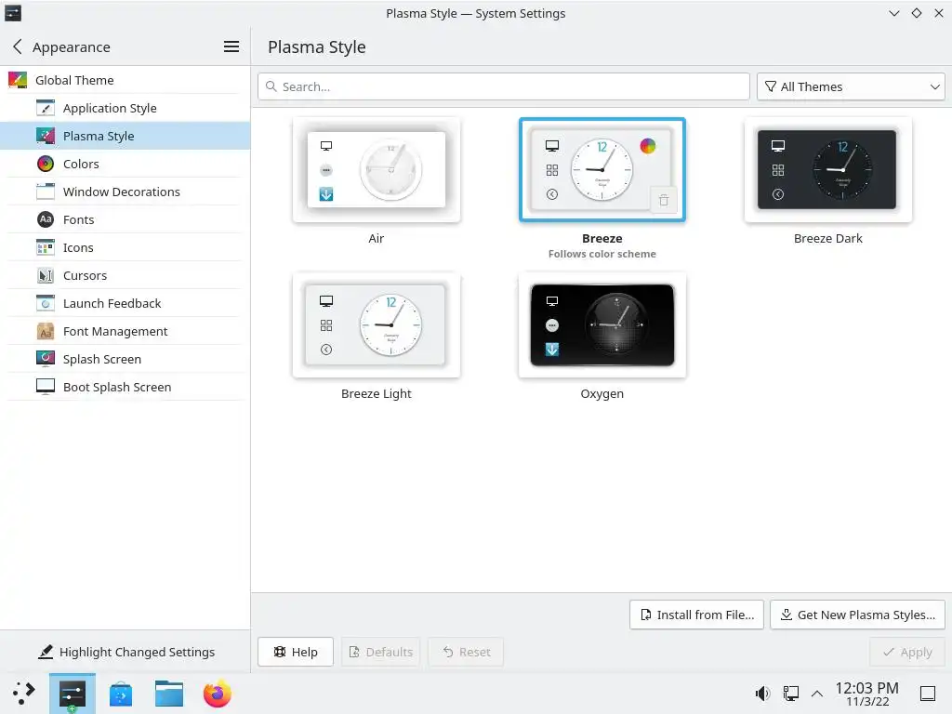This screenshot has height=714, width=952.
Task: Click the Reset button
Action: point(466,652)
